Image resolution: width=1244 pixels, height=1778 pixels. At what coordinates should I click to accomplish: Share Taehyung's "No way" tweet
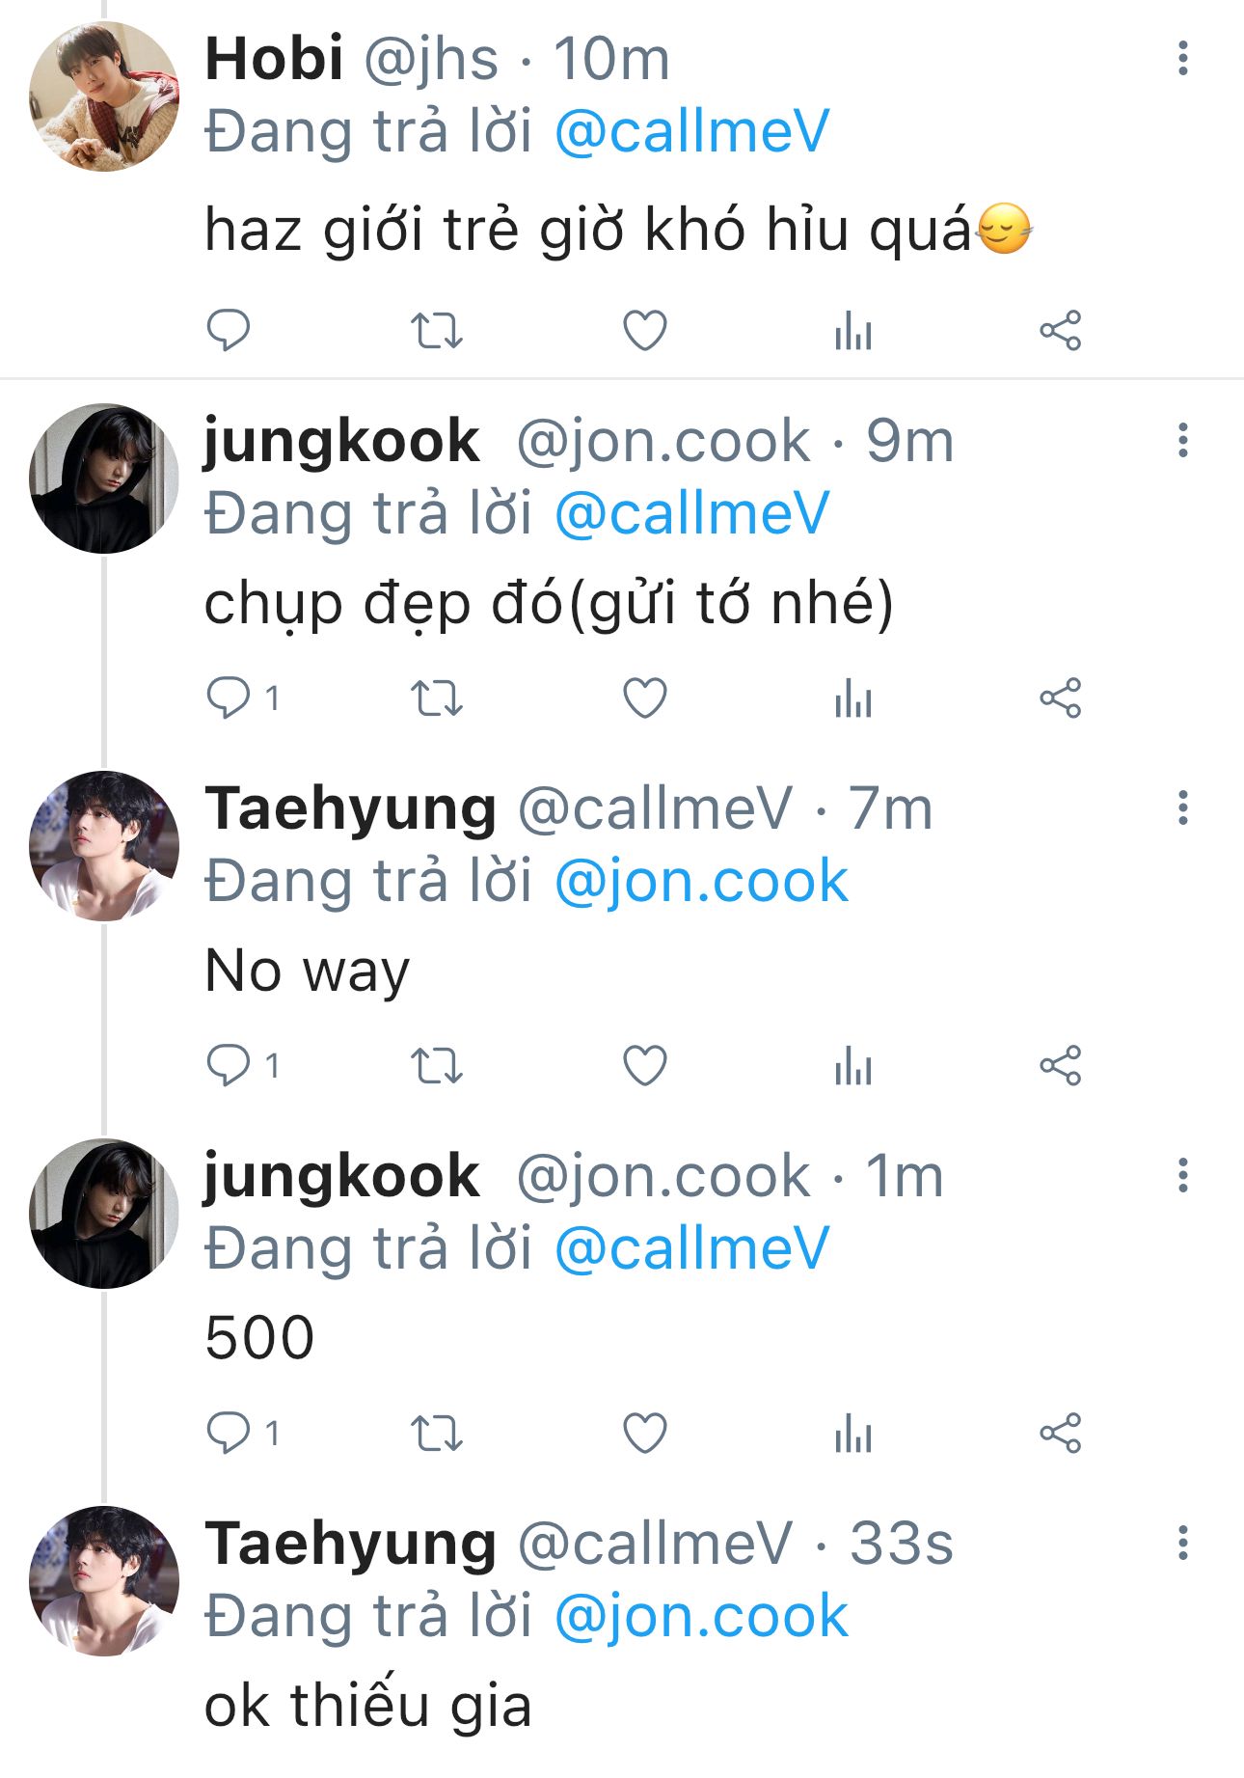click(x=1060, y=1066)
